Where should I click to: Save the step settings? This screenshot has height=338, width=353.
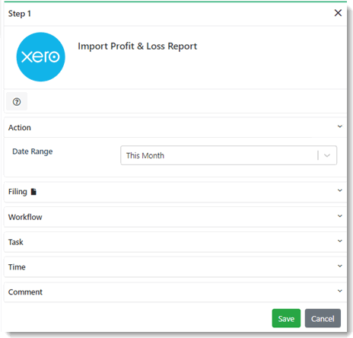point(286,318)
